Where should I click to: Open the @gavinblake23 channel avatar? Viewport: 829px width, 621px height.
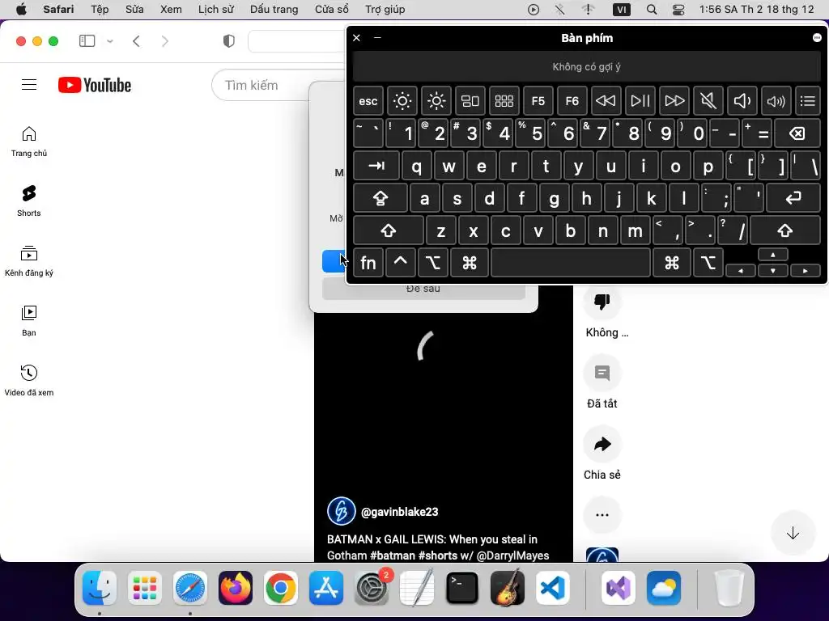(341, 511)
